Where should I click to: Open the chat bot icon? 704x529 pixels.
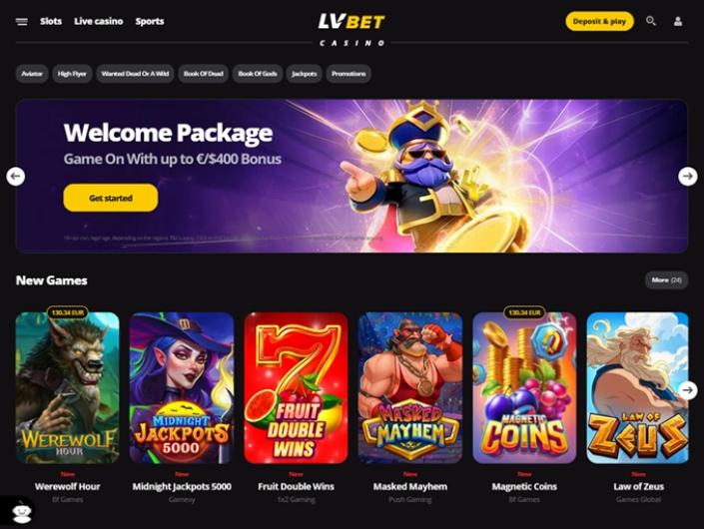click(x=21, y=512)
